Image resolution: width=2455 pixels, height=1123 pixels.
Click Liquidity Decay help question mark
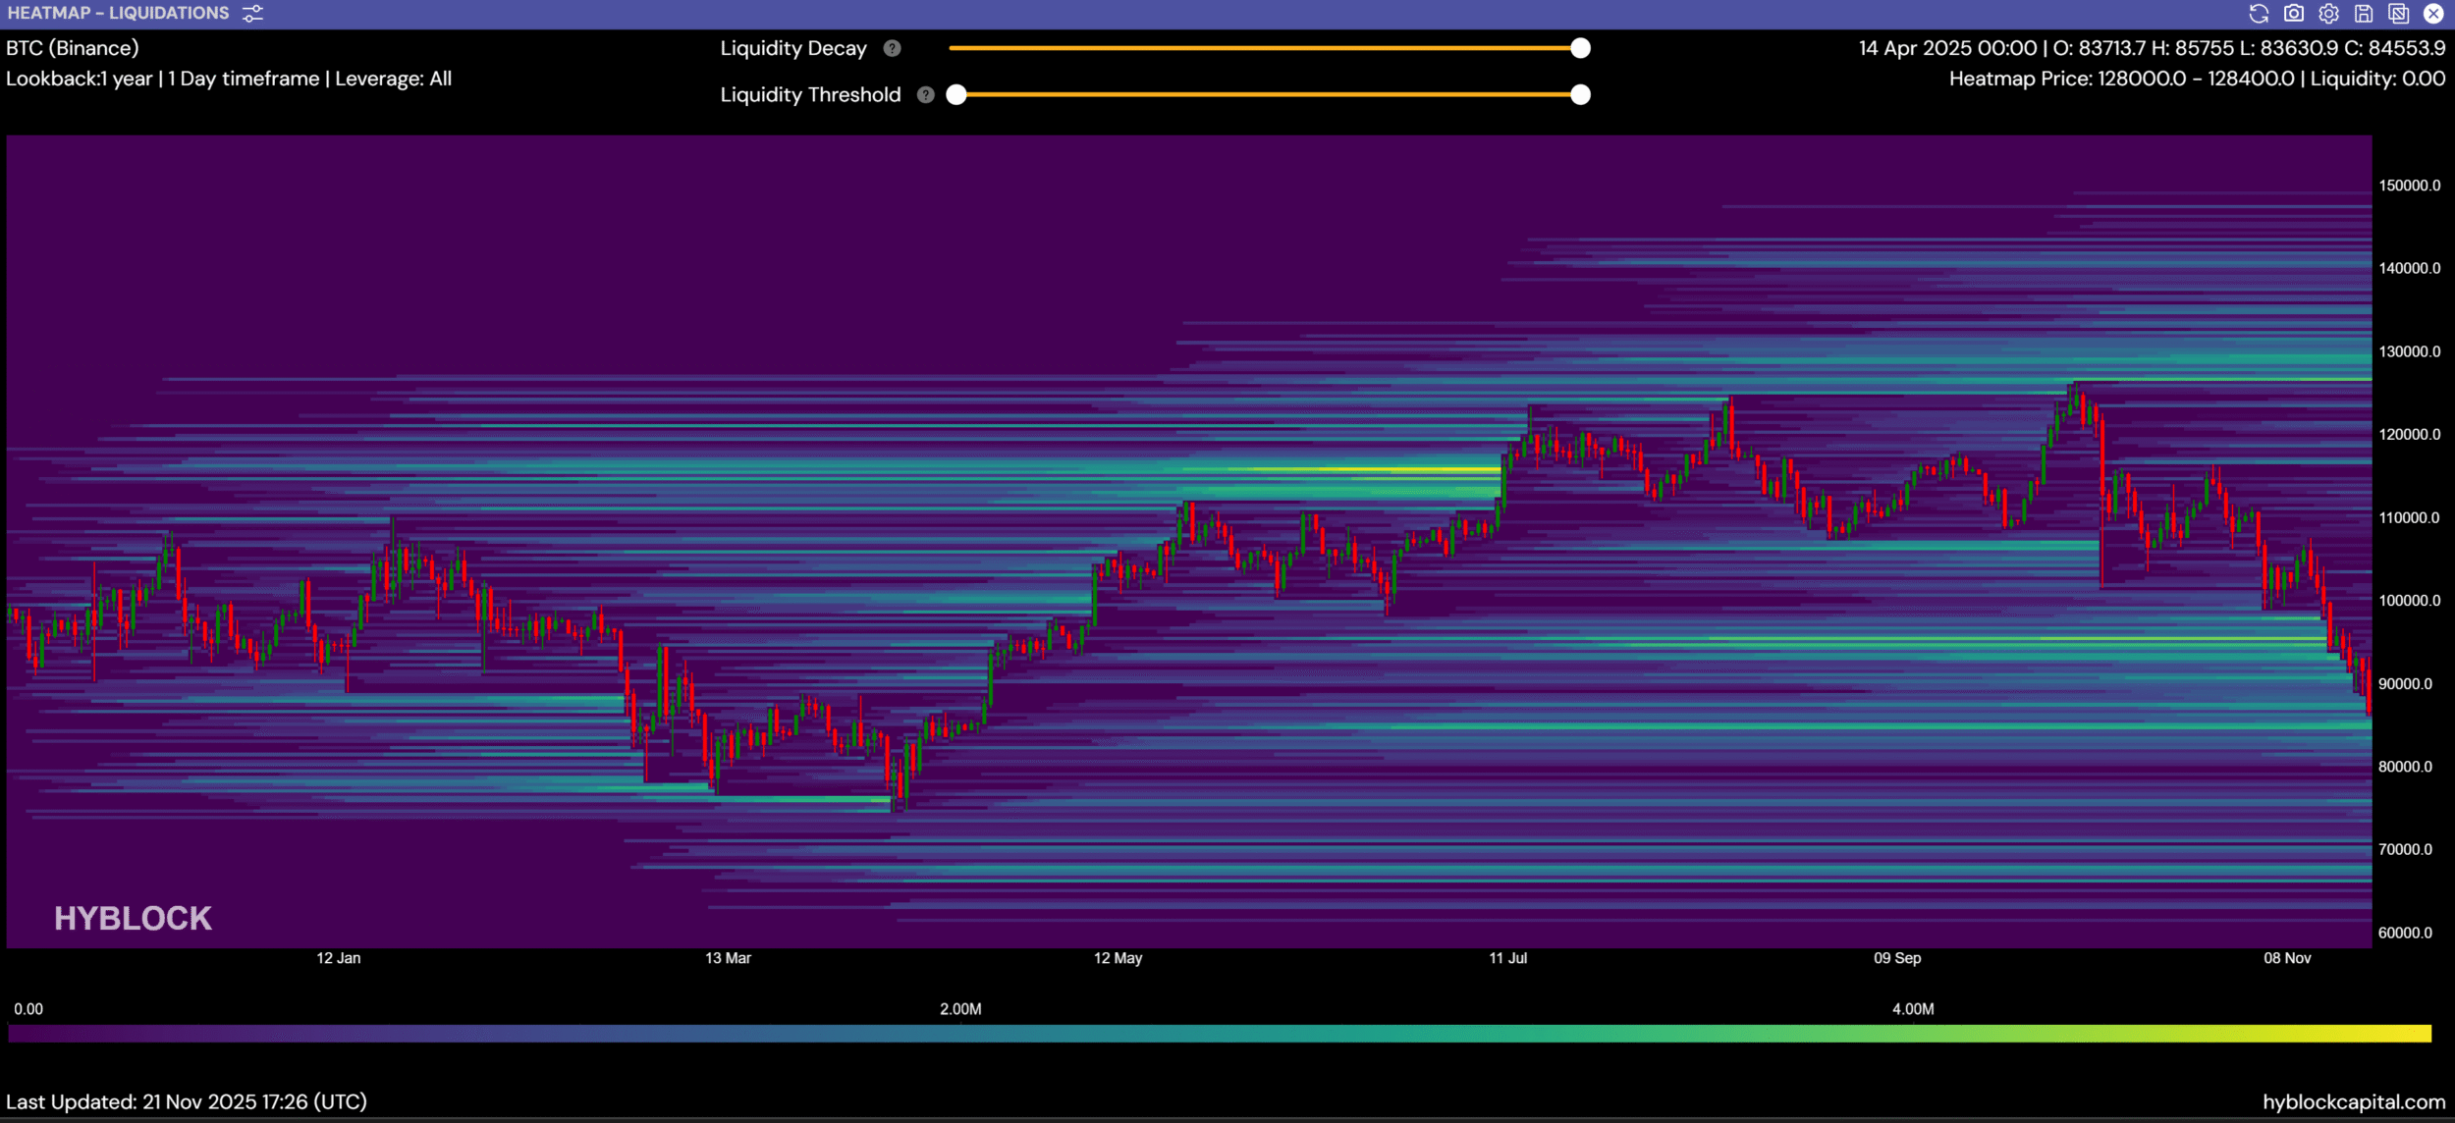(x=892, y=48)
